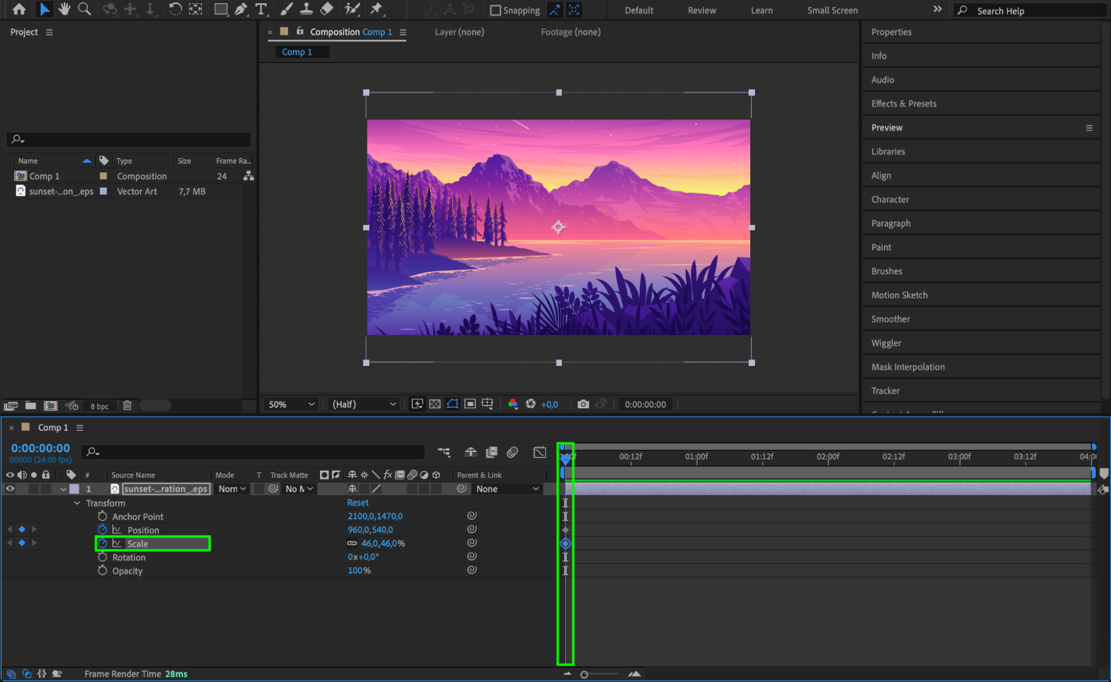
Task: Open the Effects & Presets panel
Action: pos(904,103)
